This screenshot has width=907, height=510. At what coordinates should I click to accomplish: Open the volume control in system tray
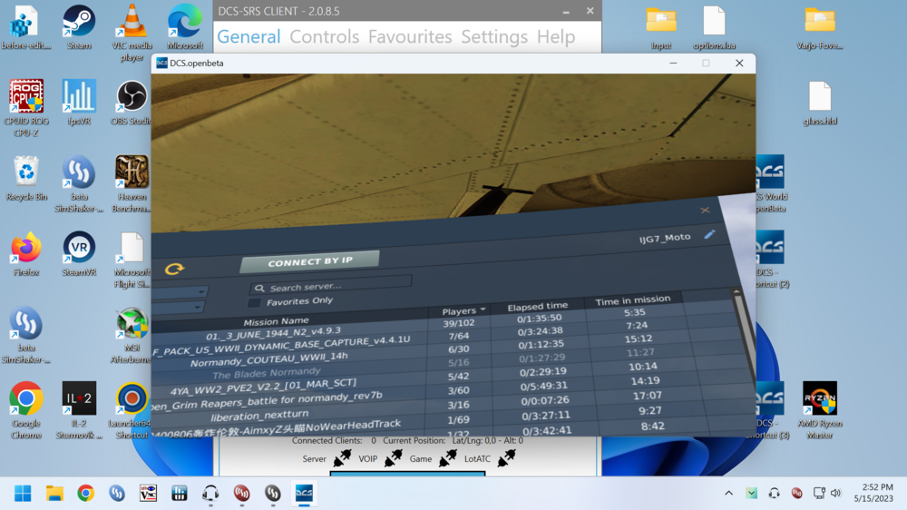835,494
